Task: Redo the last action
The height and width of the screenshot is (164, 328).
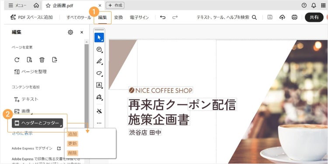Action: [175, 17]
